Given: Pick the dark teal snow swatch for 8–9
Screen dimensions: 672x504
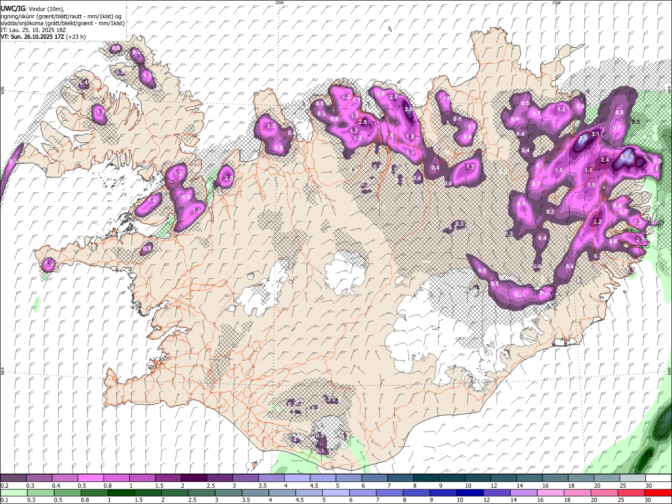Looking at the screenshot, I should point(426,478).
